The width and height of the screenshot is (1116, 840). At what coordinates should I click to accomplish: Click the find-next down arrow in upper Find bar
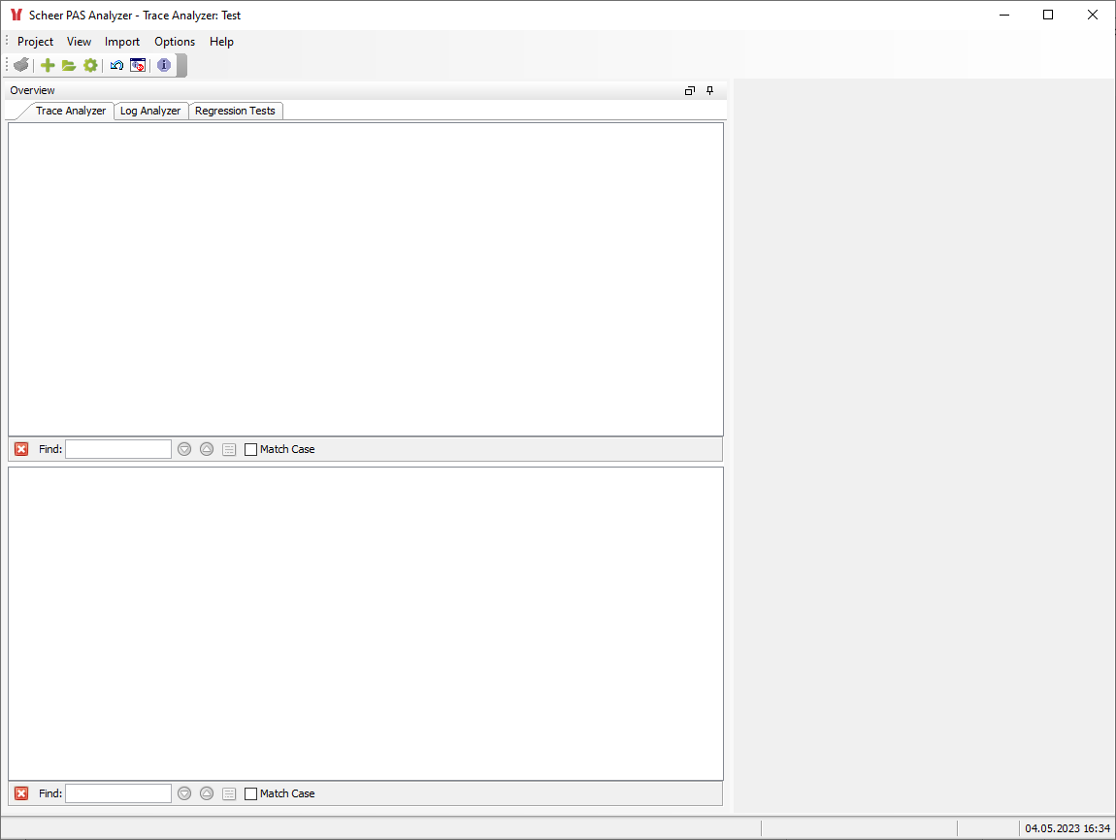pyautogui.click(x=183, y=448)
